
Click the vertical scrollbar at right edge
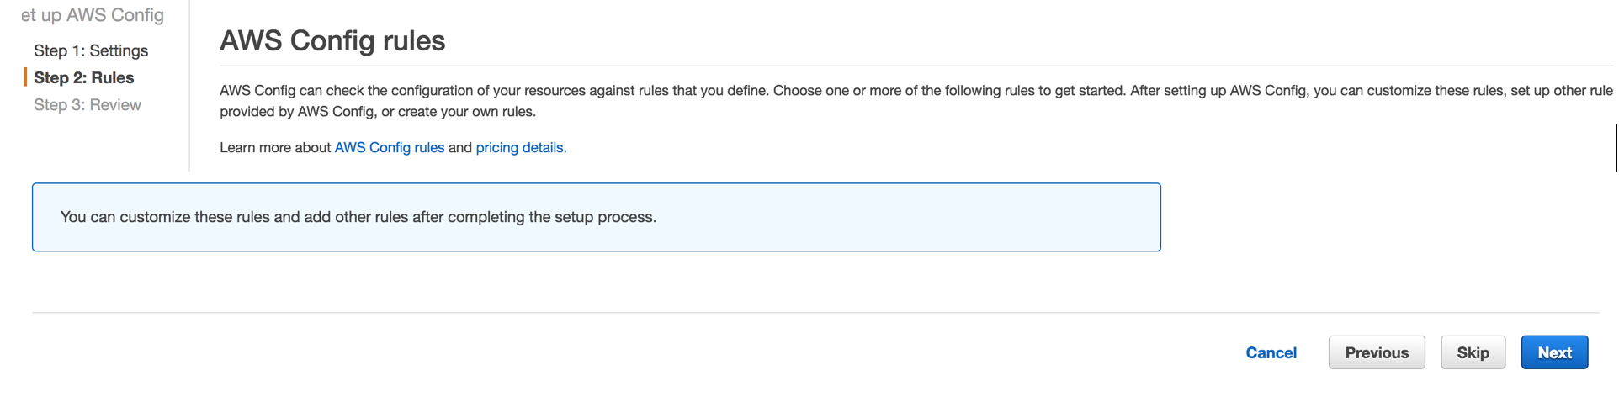click(1616, 148)
